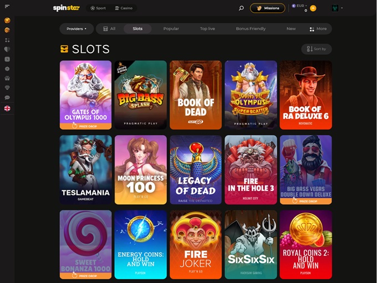The height and width of the screenshot is (283, 377).
Task: Open the hamburger menu icon
Action: tap(7, 7)
